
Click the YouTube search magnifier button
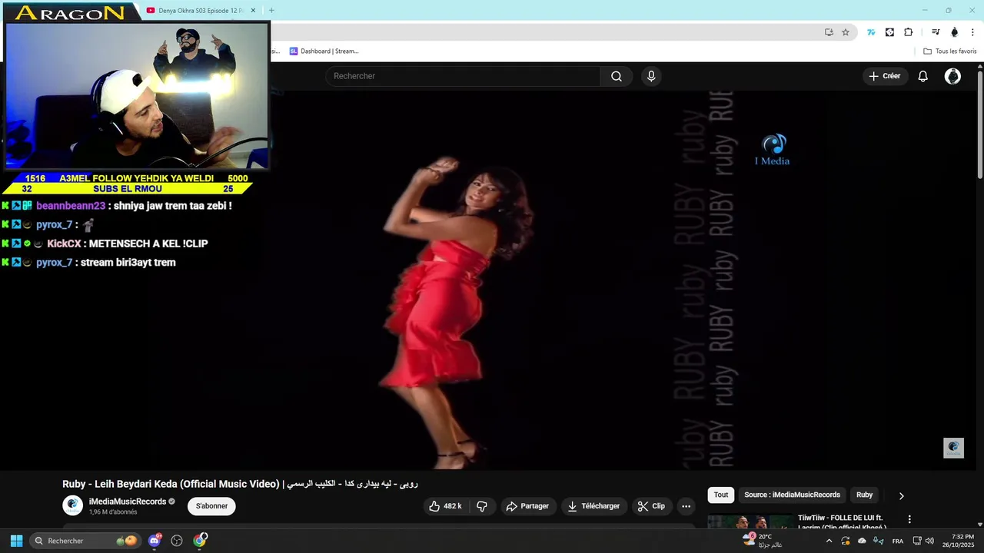tap(617, 76)
